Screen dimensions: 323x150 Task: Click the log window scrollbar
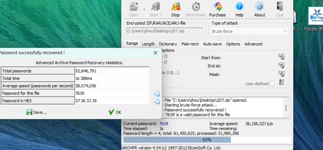click(286, 107)
